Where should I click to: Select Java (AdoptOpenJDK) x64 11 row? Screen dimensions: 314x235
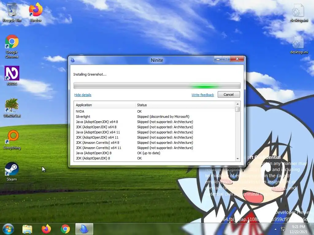point(155,132)
